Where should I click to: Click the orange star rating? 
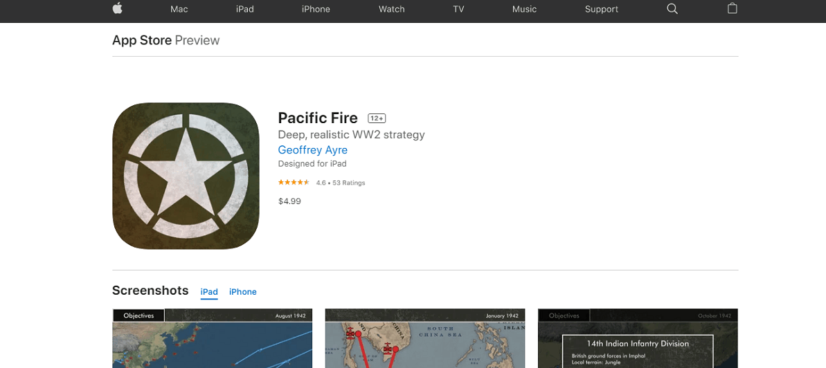(x=294, y=182)
